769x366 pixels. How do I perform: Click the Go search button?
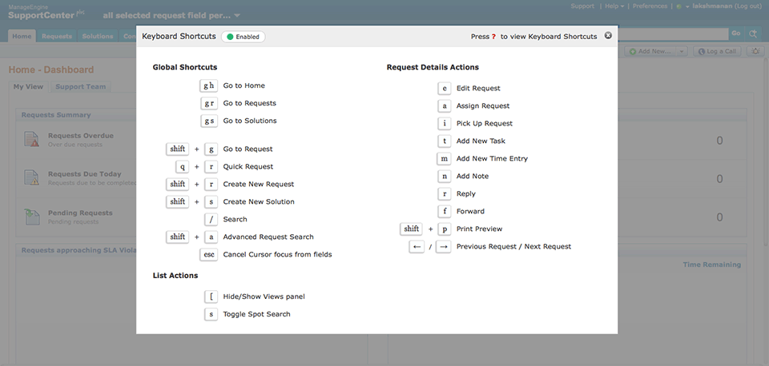tap(735, 34)
